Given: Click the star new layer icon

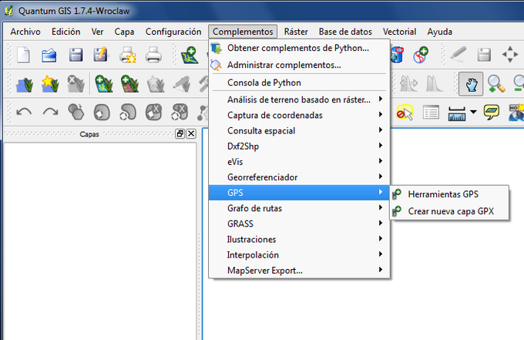Looking at the screenshot, I should pos(50,83).
